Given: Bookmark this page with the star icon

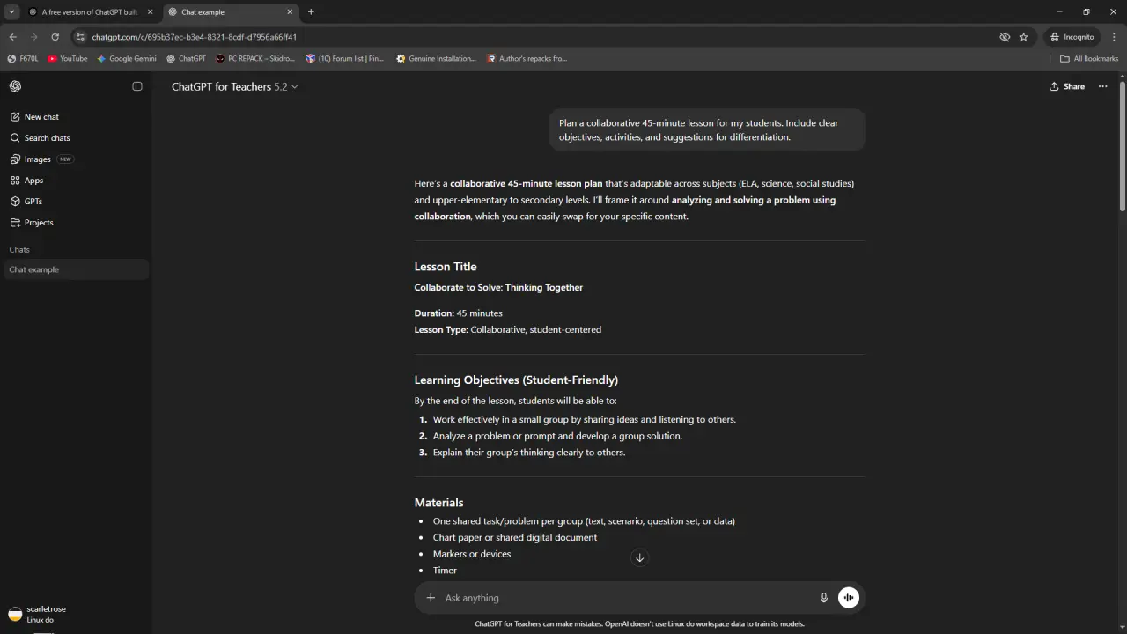Looking at the screenshot, I should tap(1024, 37).
